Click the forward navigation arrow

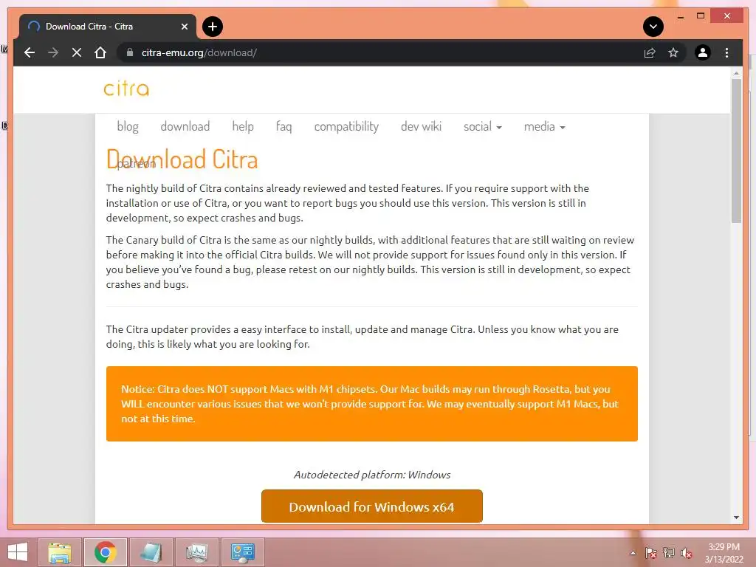point(53,52)
